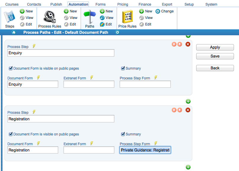This screenshot has height=171, width=239.
Task: Add a step after Registration
Action: (188, 167)
